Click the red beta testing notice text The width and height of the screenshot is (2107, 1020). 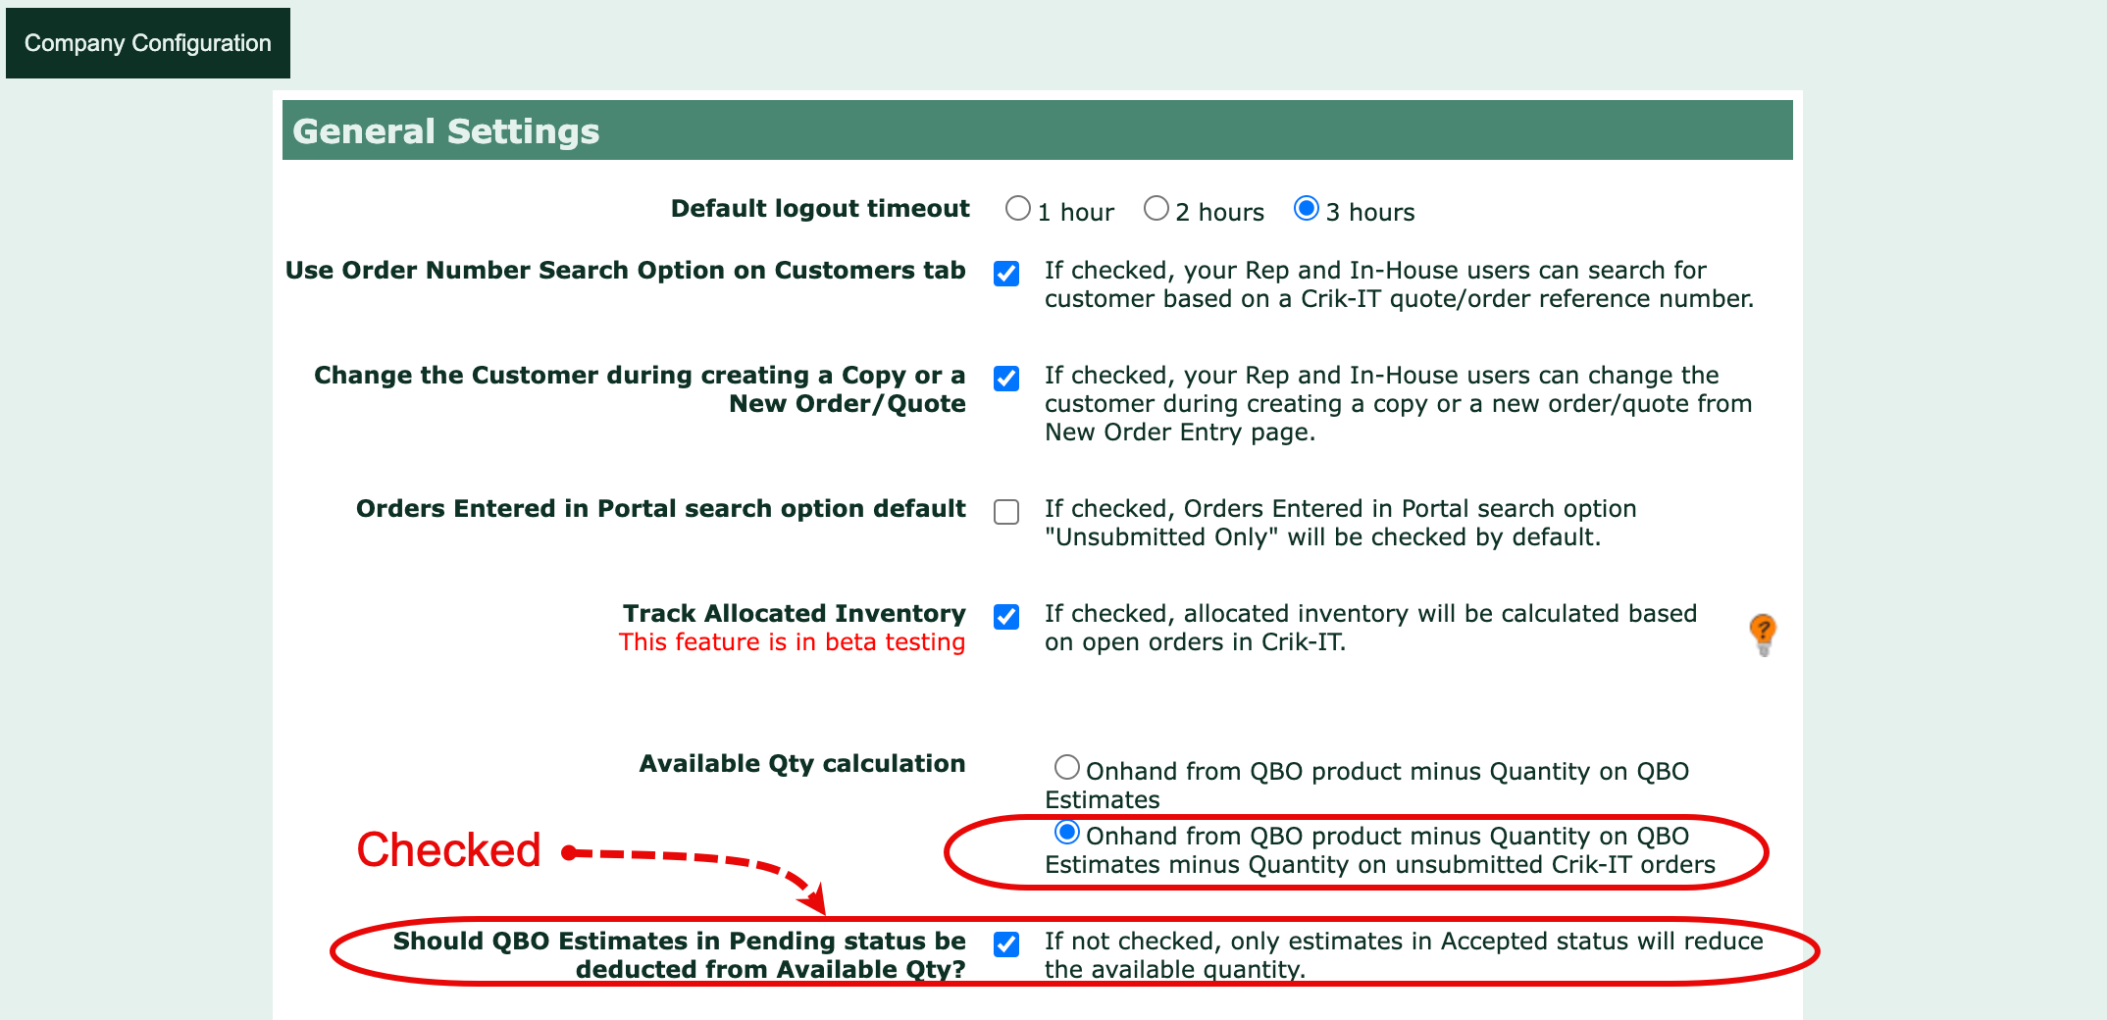[792, 642]
